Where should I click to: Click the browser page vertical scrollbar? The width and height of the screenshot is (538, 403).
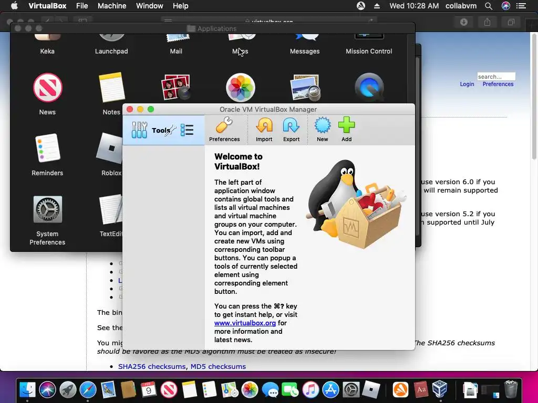coord(534,96)
